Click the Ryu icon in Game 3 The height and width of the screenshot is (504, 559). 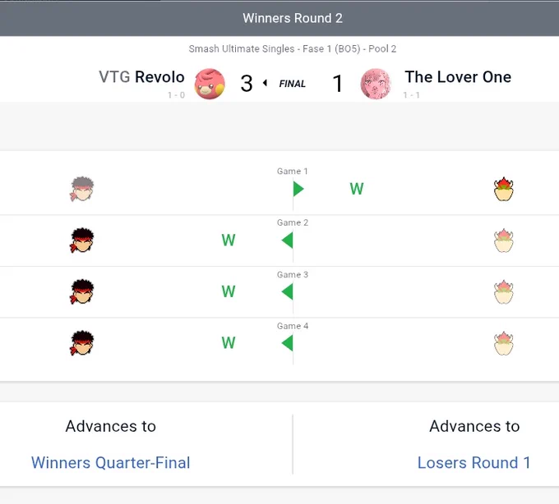point(82,291)
